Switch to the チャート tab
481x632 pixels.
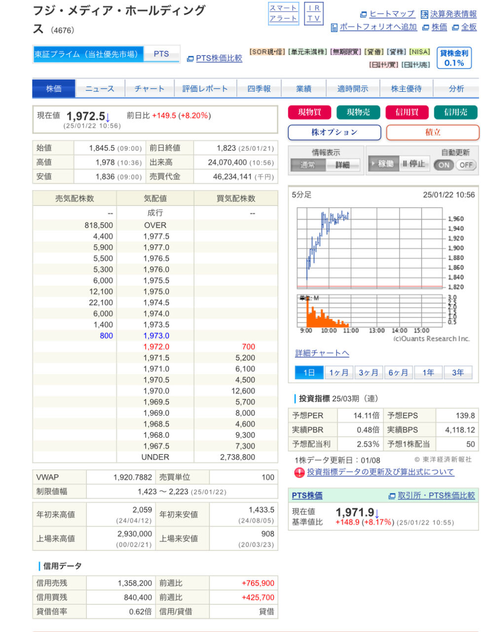(149, 88)
